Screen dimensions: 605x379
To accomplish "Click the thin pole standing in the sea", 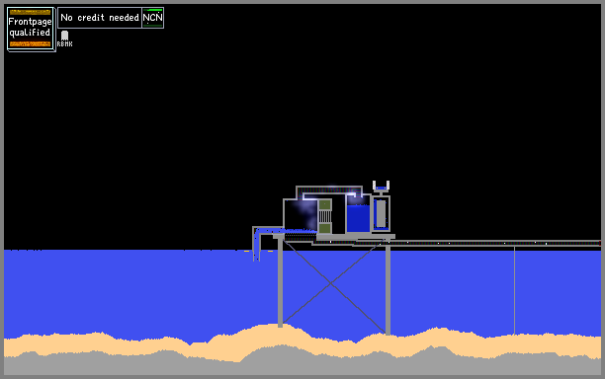I will pos(514,290).
